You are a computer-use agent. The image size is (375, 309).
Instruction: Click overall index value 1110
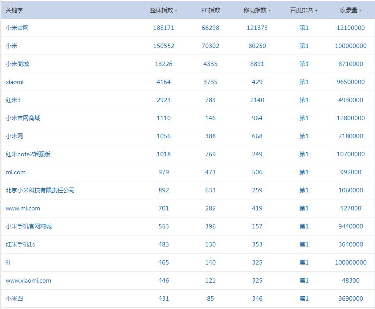click(x=164, y=118)
